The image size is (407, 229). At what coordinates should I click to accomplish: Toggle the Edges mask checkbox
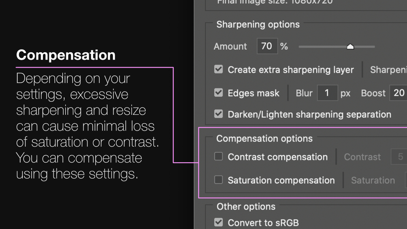[219, 93]
